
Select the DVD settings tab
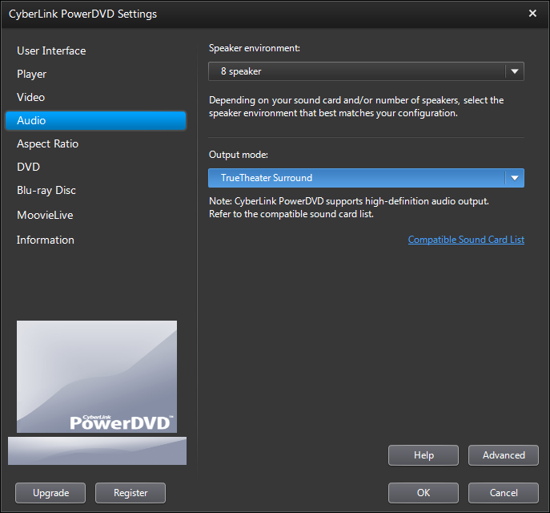[x=29, y=167]
